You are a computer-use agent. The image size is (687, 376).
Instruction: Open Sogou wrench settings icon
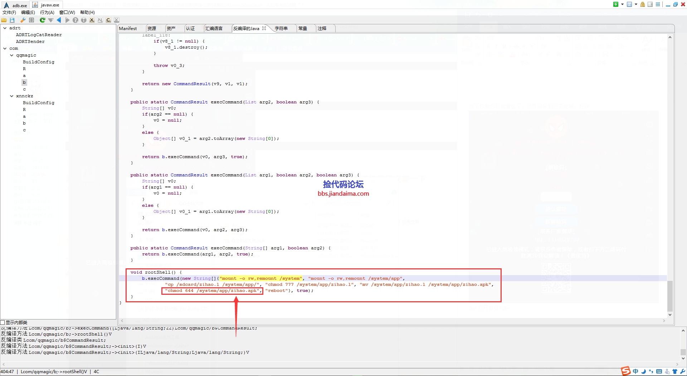point(683,371)
